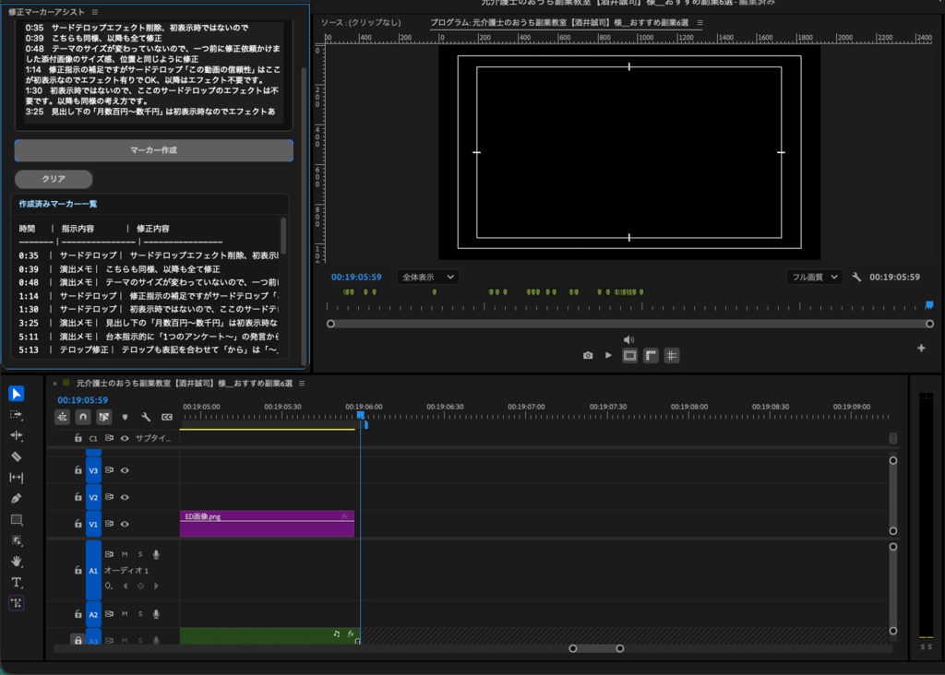This screenshot has width=945, height=675.
Task: Enable voice-over record on A1
Action: (156, 554)
